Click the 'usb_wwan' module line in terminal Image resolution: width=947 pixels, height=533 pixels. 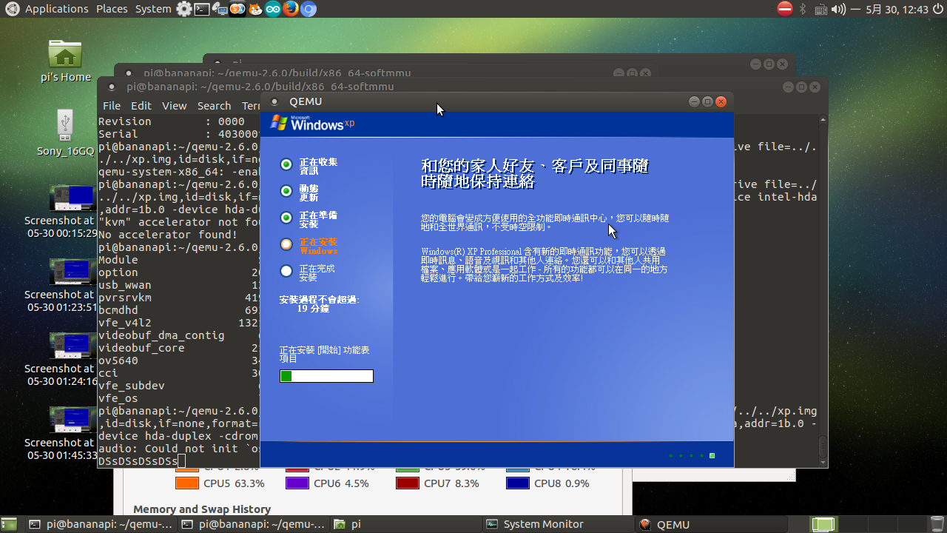click(x=124, y=285)
